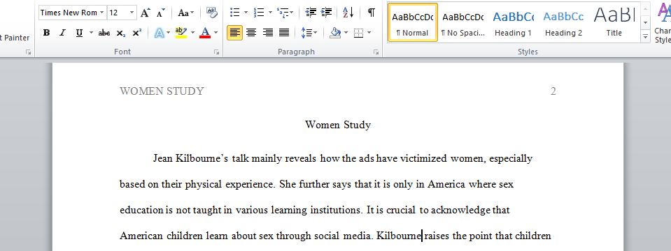The height and width of the screenshot is (251, 671).
Task: Center the text alignment
Action: click(251, 33)
